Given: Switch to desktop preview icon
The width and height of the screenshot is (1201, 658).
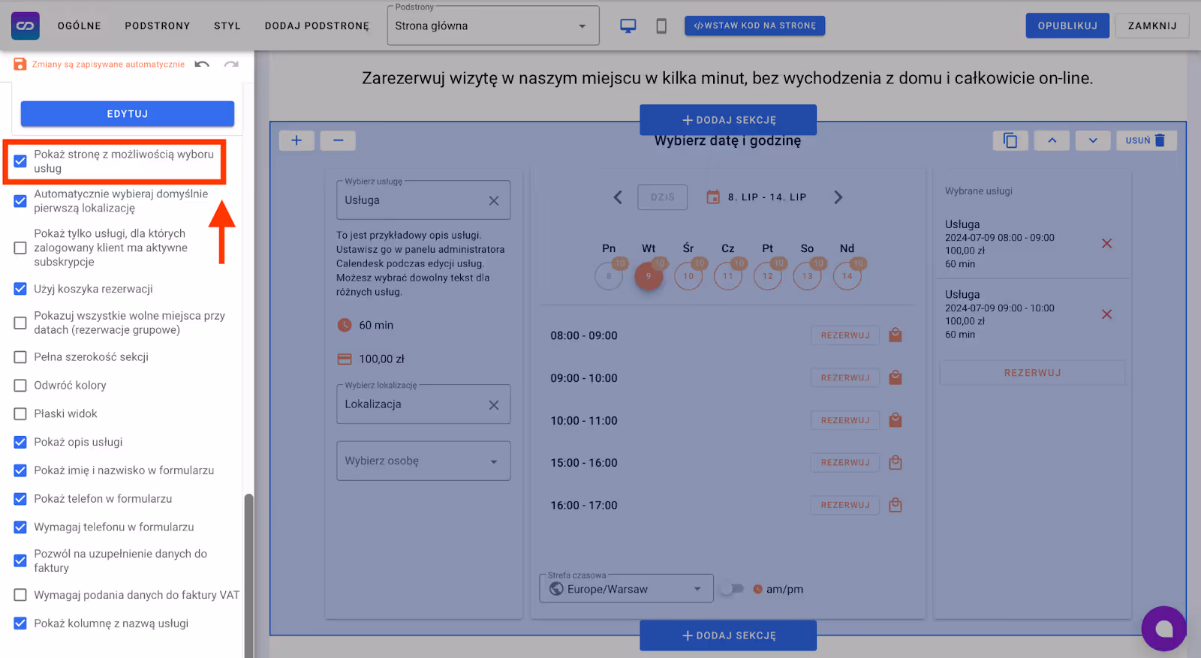Looking at the screenshot, I should 628,26.
